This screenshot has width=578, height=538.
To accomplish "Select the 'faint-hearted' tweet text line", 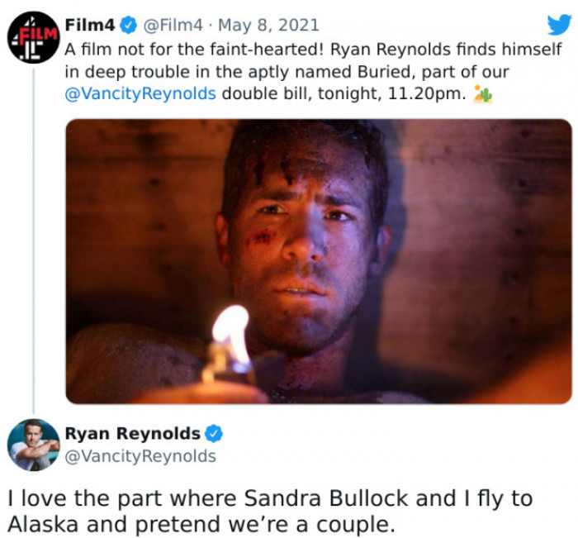I will pos(313,49).
